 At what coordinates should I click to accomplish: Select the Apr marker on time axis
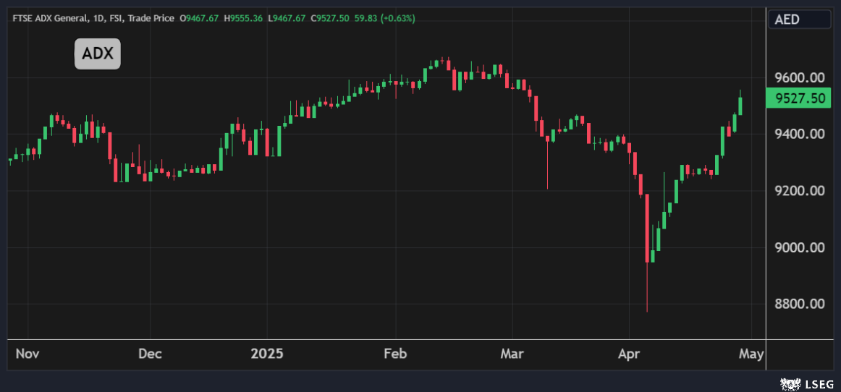(629, 354)
